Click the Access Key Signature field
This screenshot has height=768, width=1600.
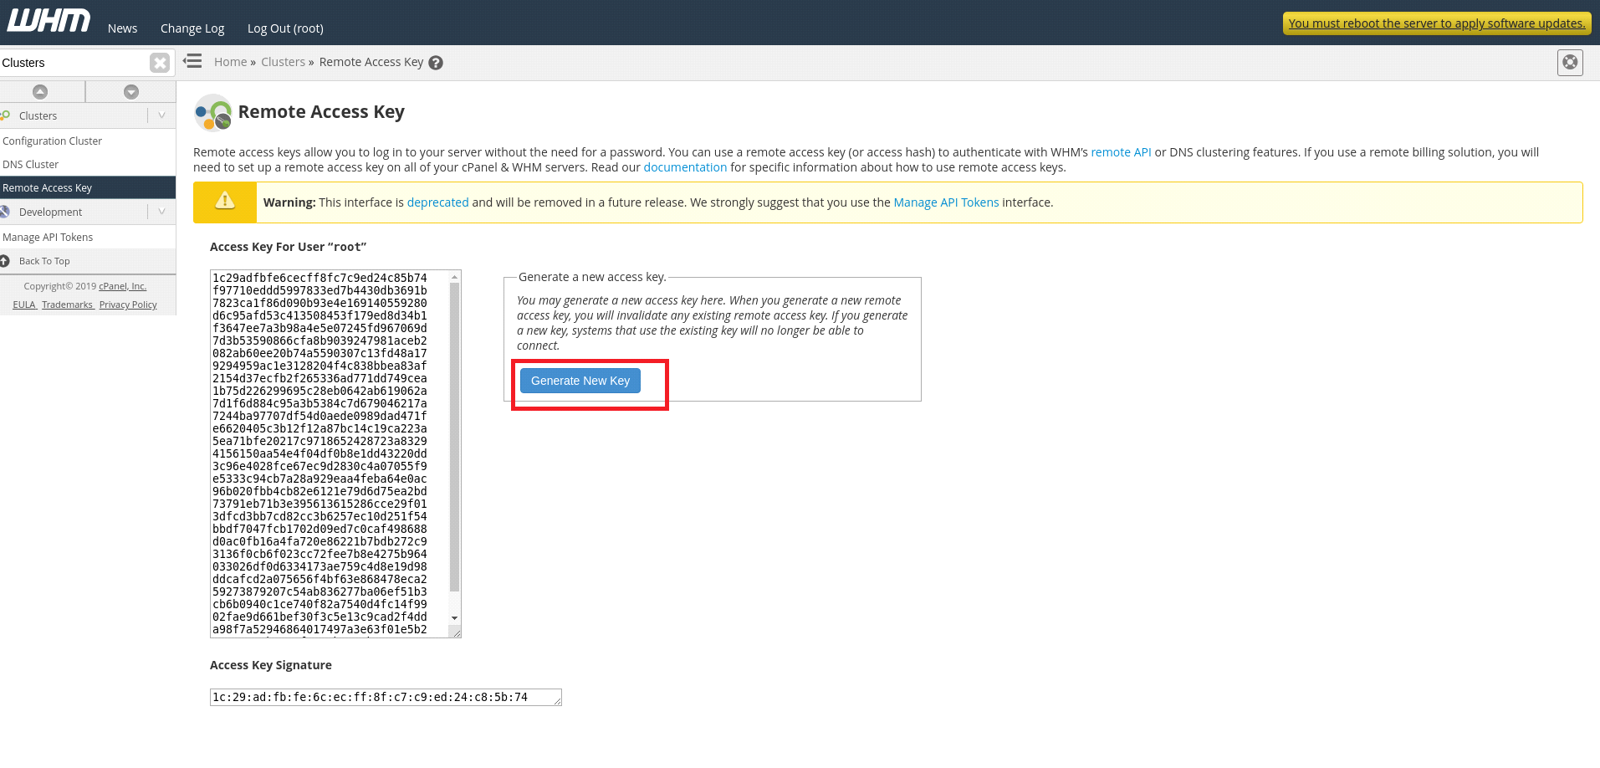coord(386,697)
